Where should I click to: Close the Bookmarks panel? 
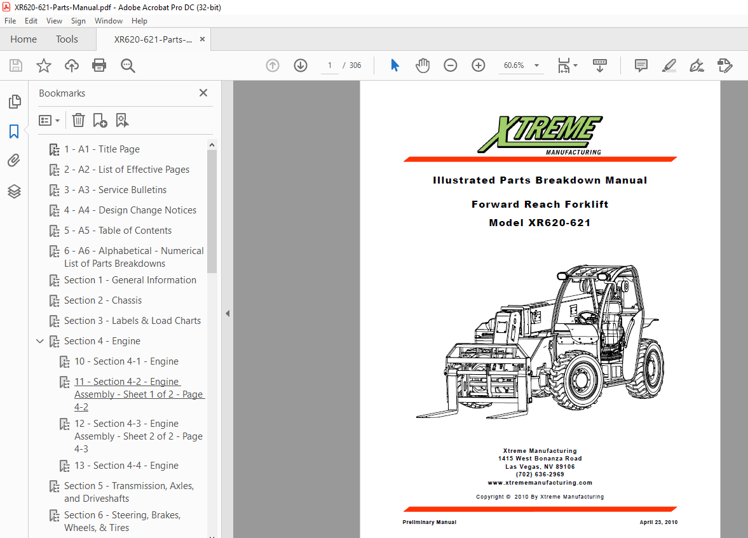coord(203,93)
